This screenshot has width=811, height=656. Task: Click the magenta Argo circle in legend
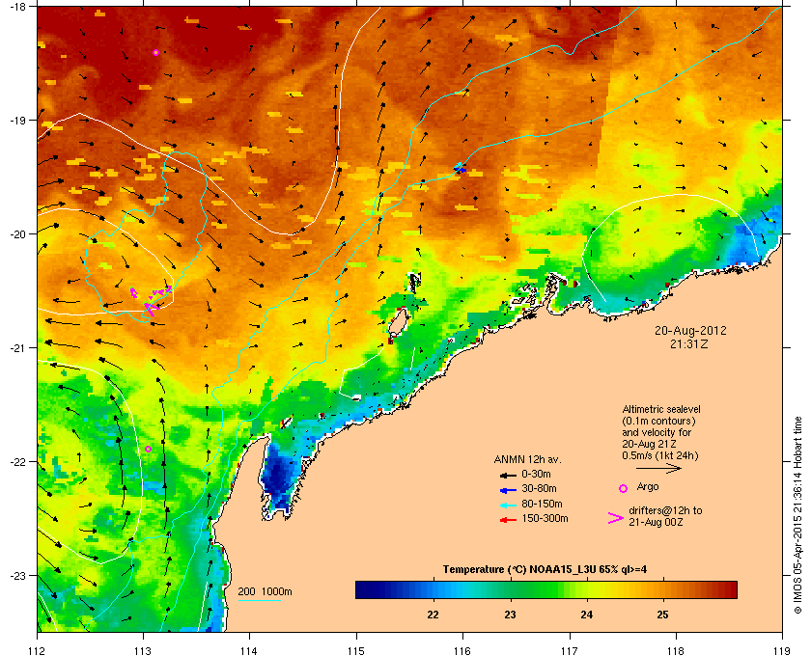(x=624, y=488)
